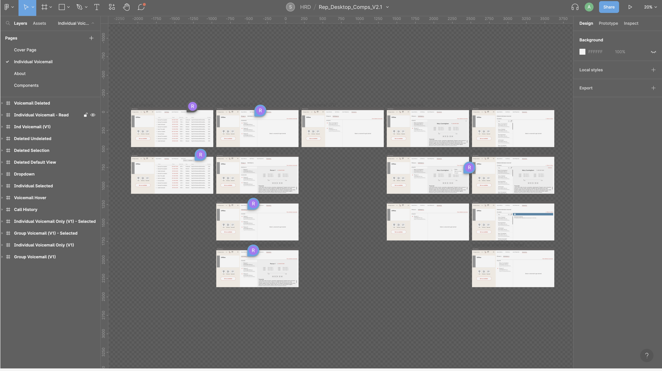662x371 pixels.
Task: Select the Hand tool
Action: tap(126, 7)
